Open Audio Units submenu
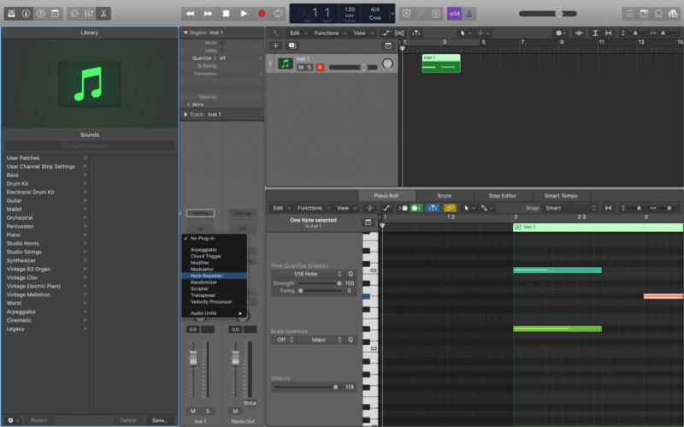684x427 pixels. coord(215,313)
